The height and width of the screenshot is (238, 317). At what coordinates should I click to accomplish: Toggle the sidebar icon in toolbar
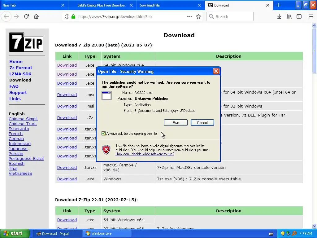click(299, 16)
